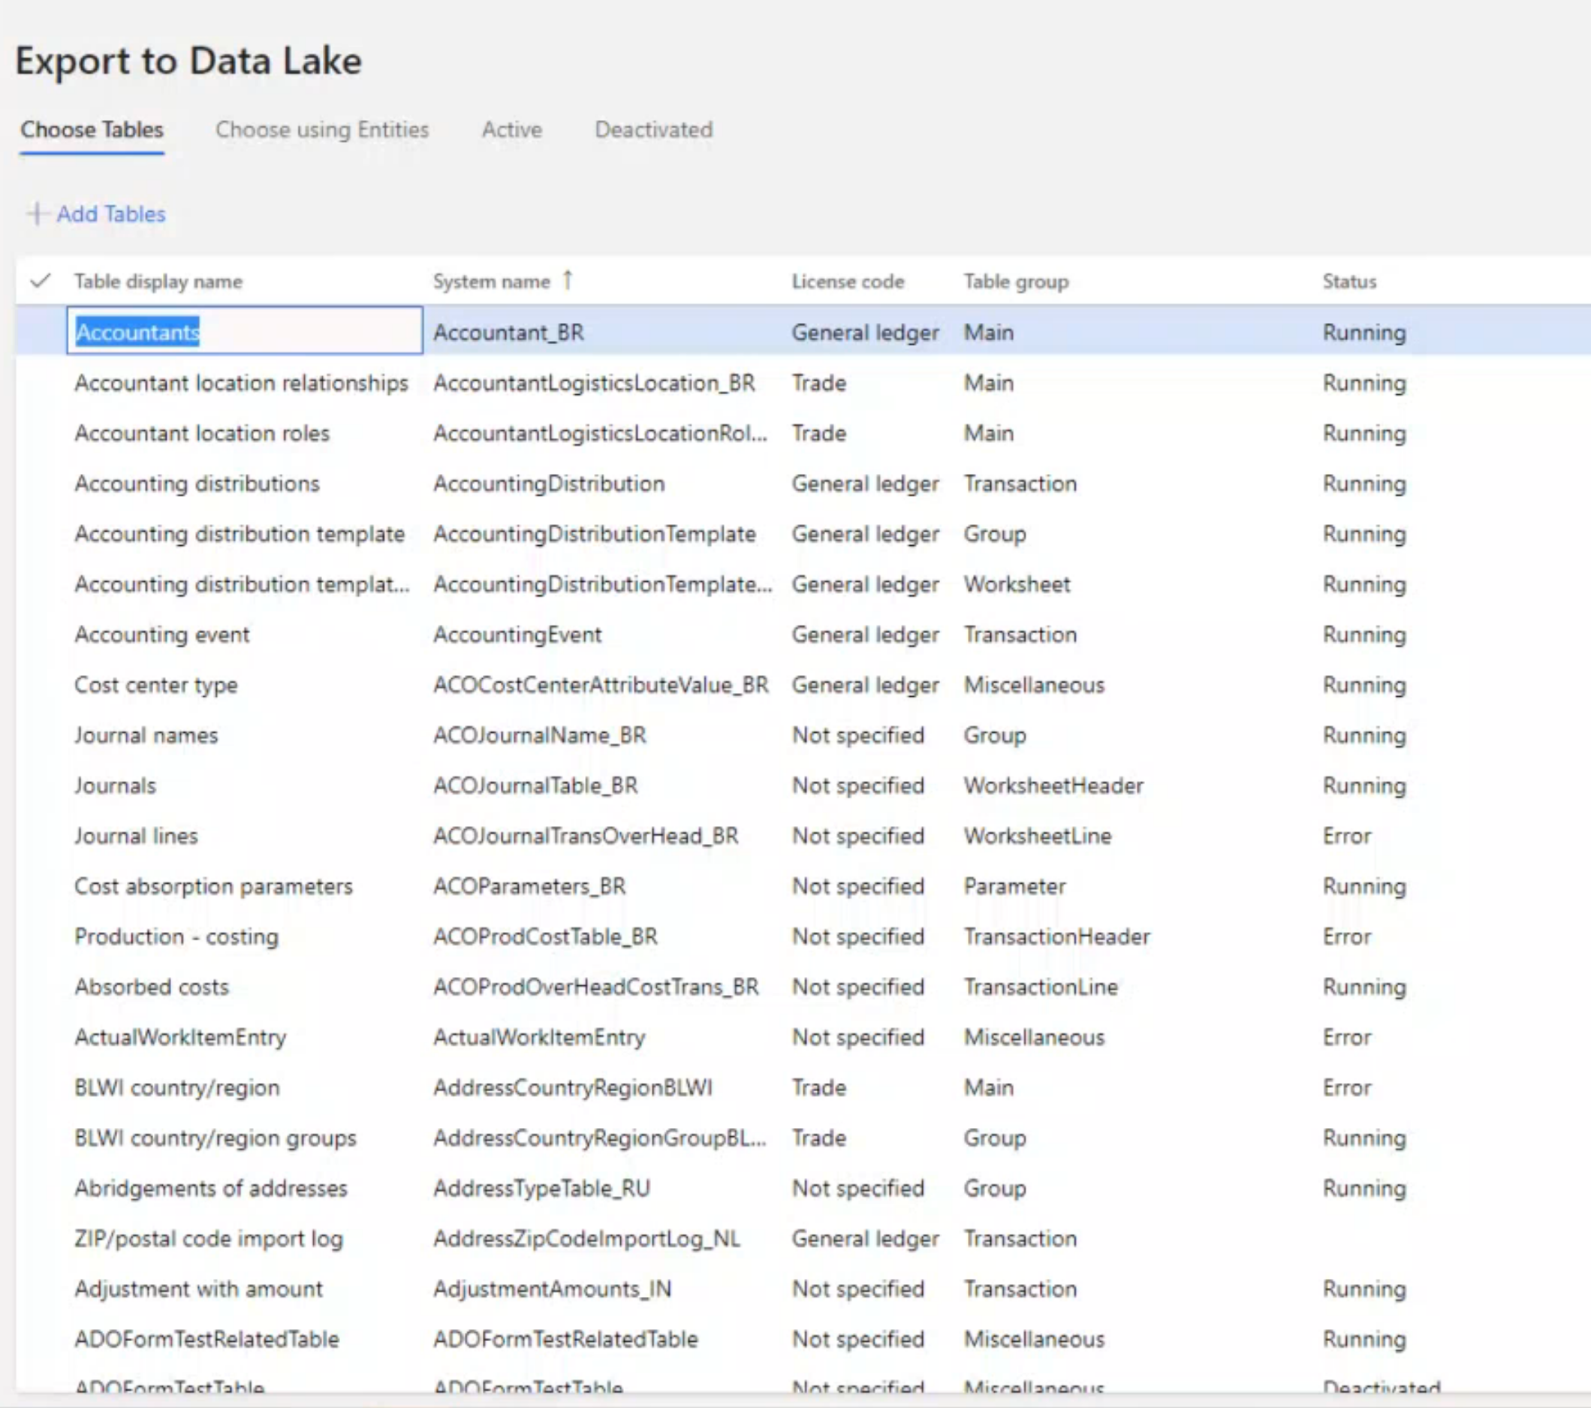This screenshot has width=1591, height=1408.
Task: Click the License code column header
Action: tap(848, 281)
